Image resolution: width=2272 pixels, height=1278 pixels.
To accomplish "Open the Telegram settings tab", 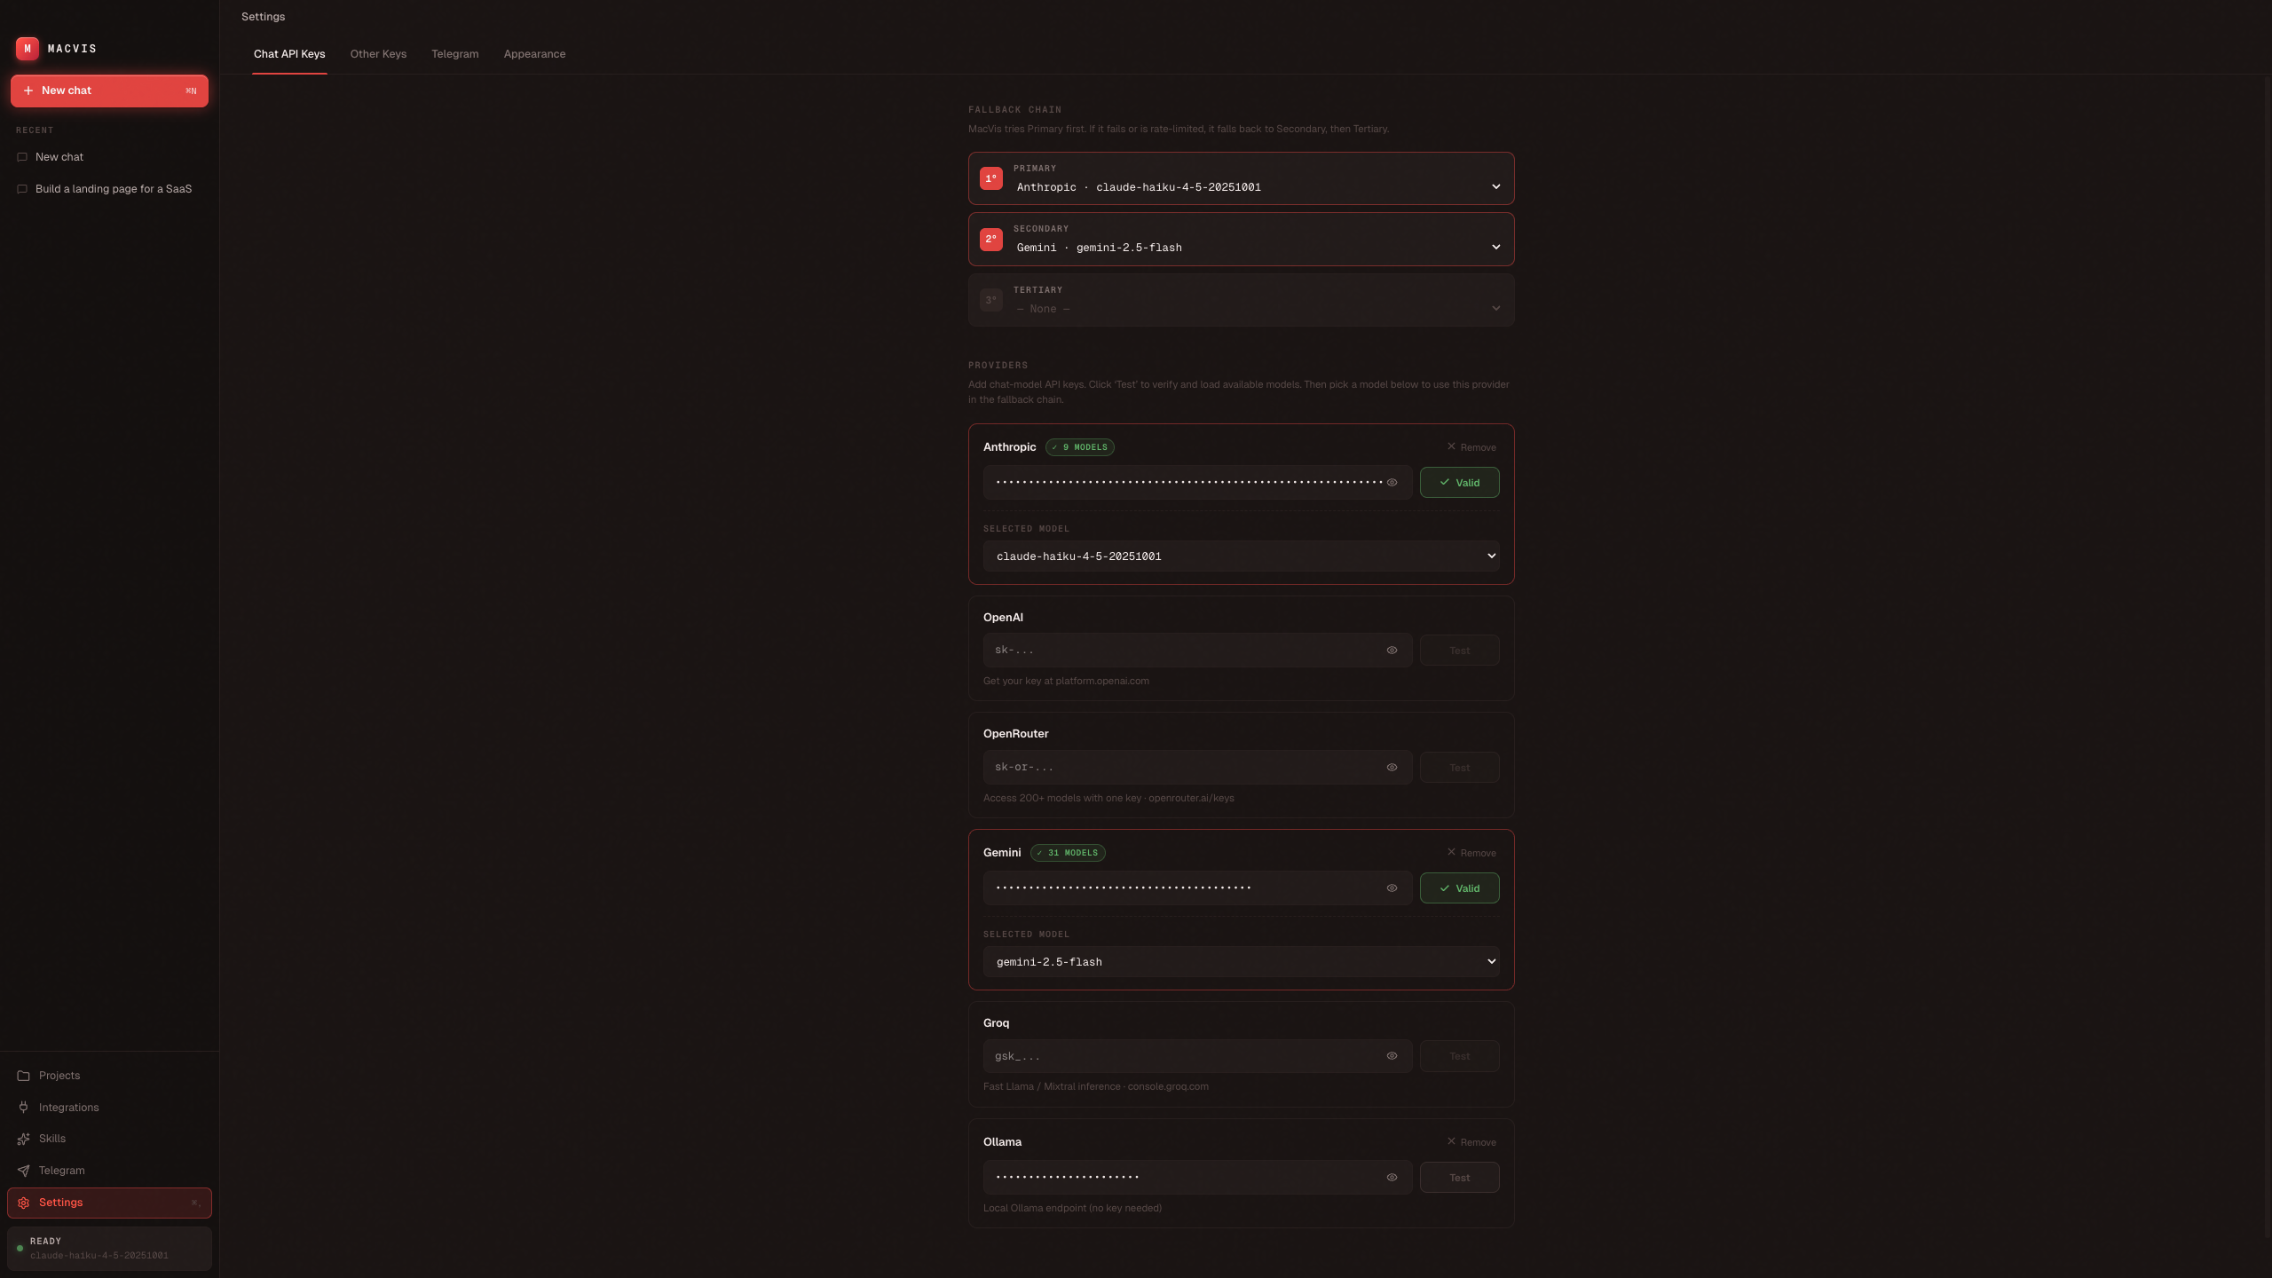I will pos(455,54).
